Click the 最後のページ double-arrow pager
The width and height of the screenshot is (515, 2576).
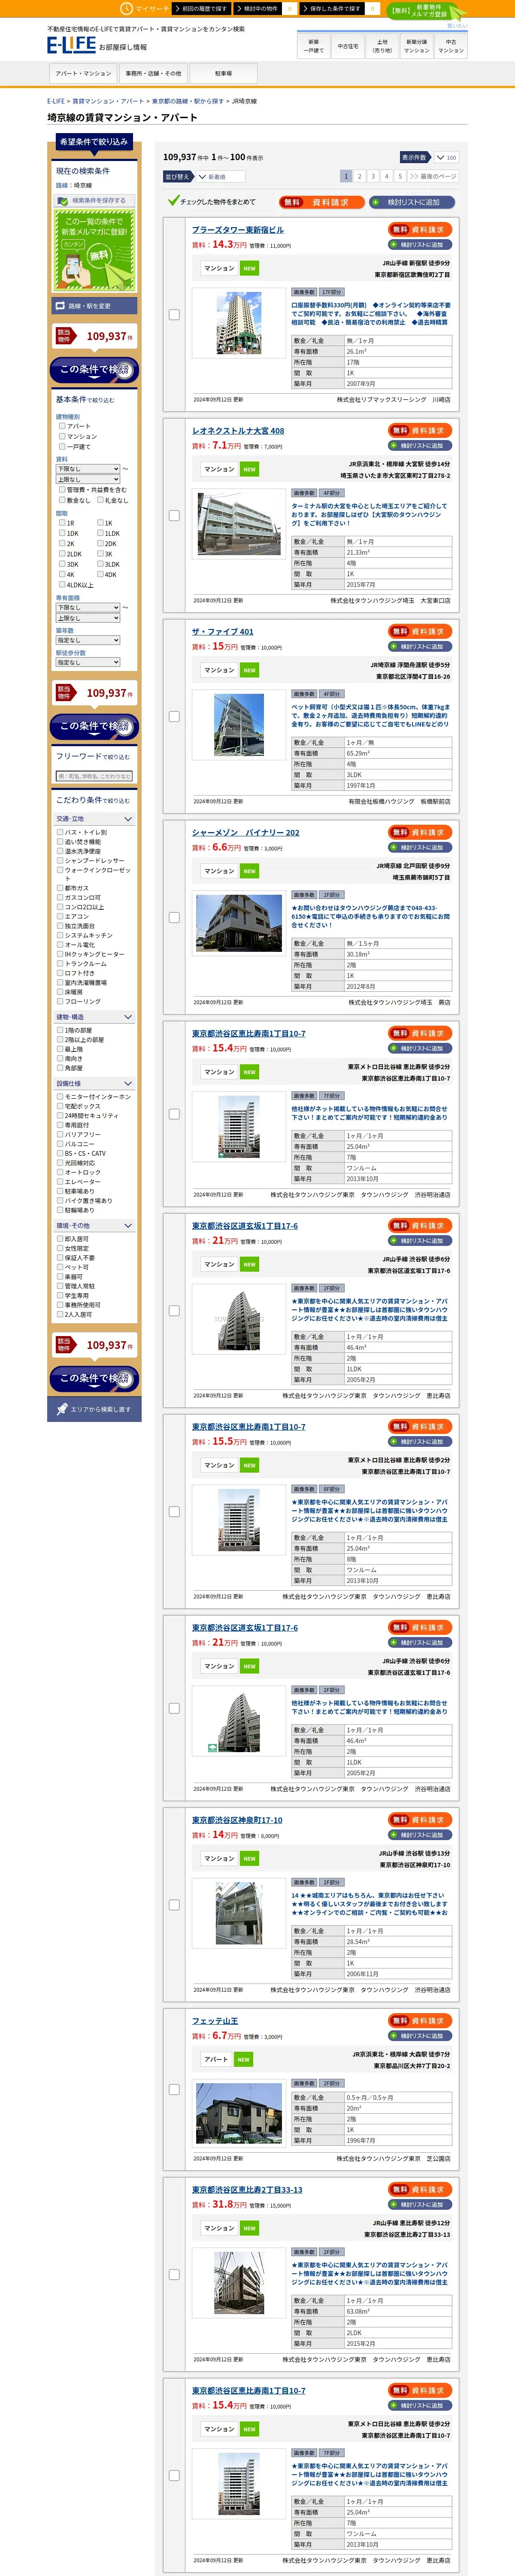[x=432, y=176]
